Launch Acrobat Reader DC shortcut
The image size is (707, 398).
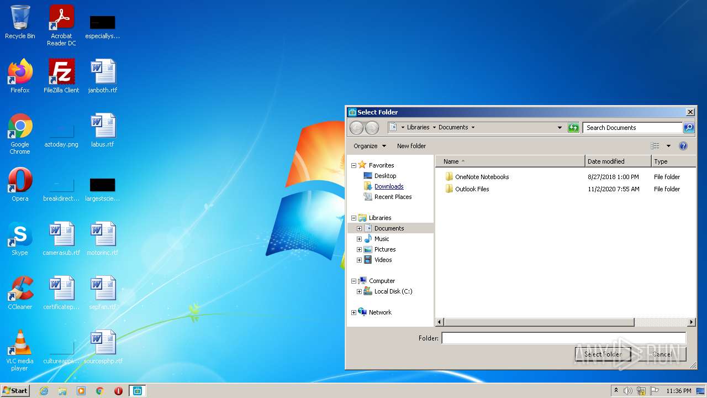(61, 25)
